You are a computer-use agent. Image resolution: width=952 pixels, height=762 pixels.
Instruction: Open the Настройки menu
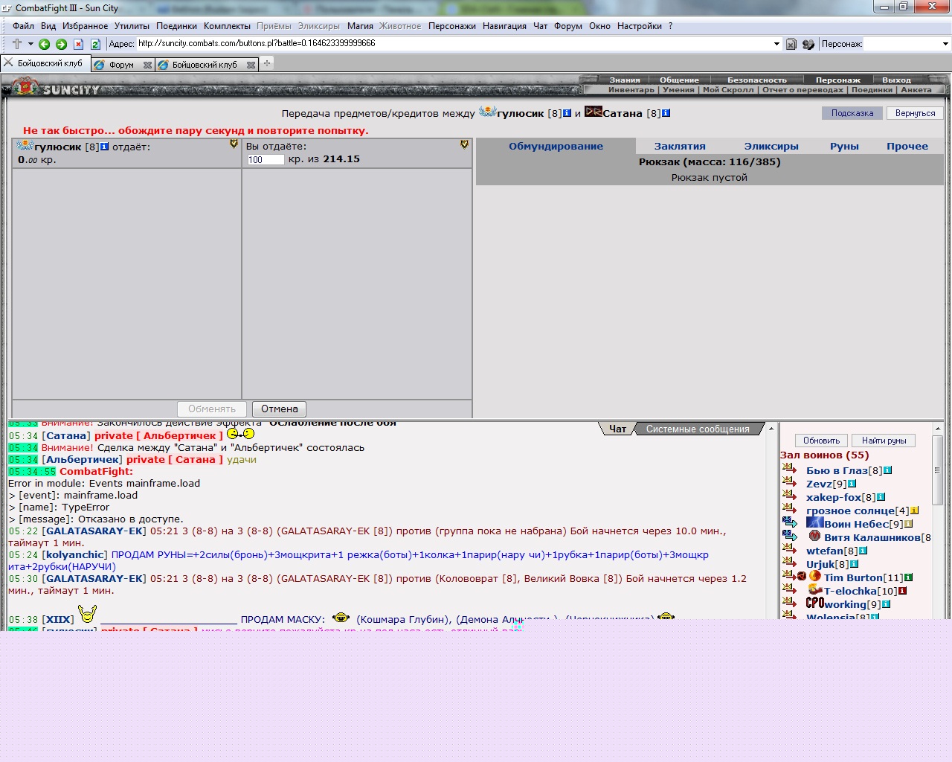coord(639,26)
